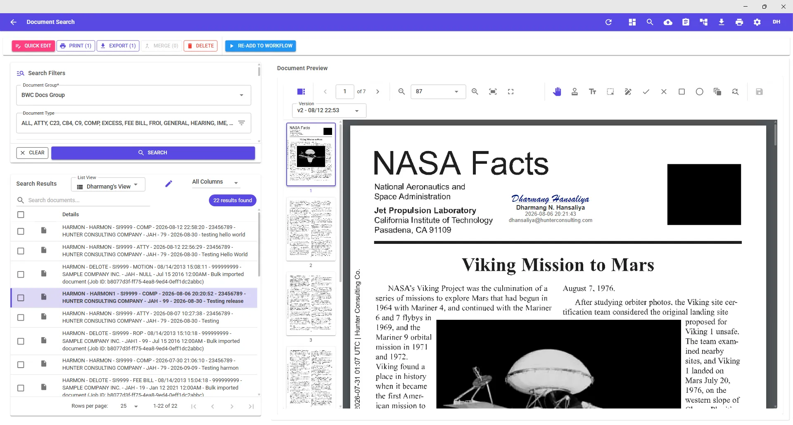Open the zoom level 87 dropdown

tap(438, 92)
